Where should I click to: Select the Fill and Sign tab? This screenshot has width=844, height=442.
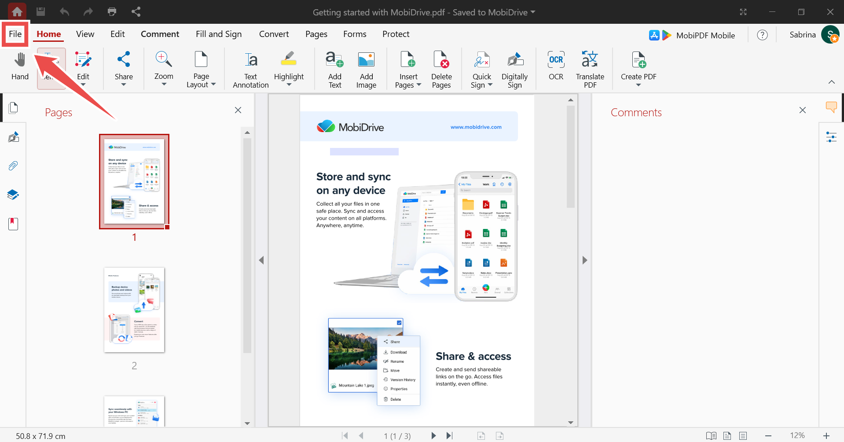pyautogui.click(x=219, y=34)
